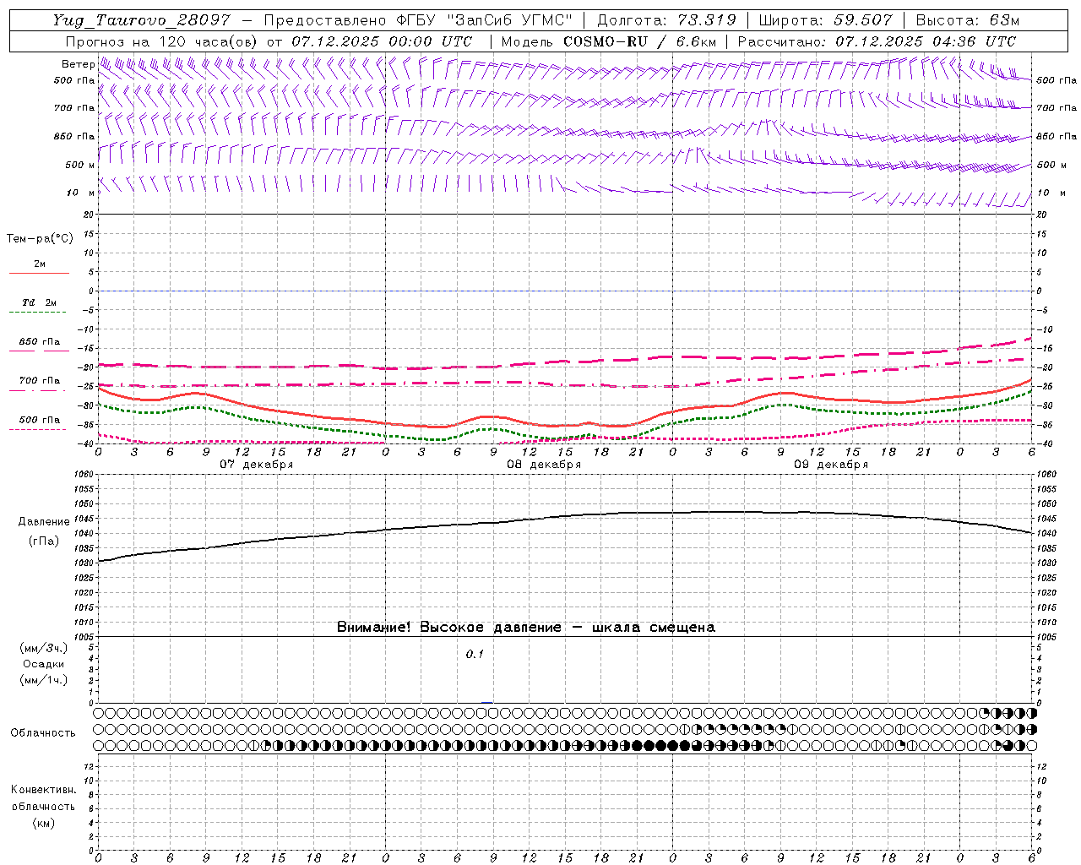Click the (гПа) unit label under Давление
This screenshot has width=1081, height=865.
coord(43,541)
